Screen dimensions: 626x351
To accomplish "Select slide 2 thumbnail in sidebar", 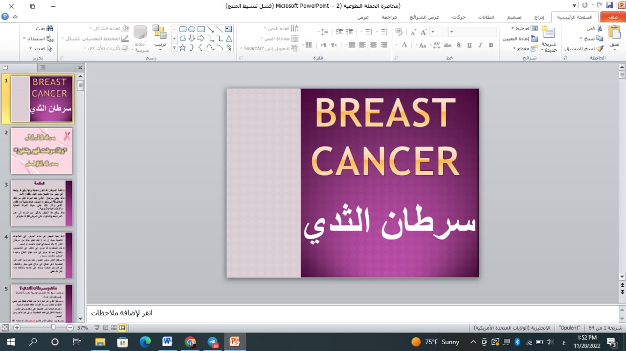I will [42, 150].
